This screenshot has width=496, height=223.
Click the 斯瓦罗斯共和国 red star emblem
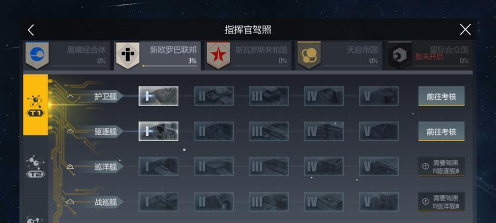218,55
